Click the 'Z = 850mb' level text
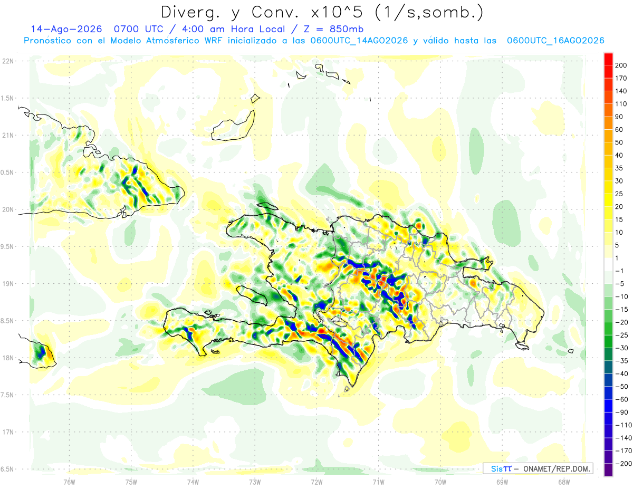The image size is (633, 489). pos(334,29)
